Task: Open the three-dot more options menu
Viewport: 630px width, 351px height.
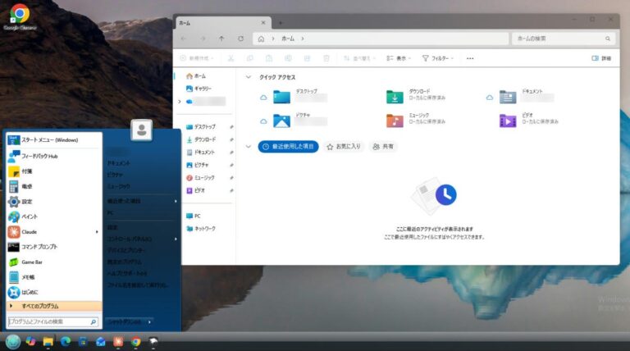Action: click(x=470, y=58)
